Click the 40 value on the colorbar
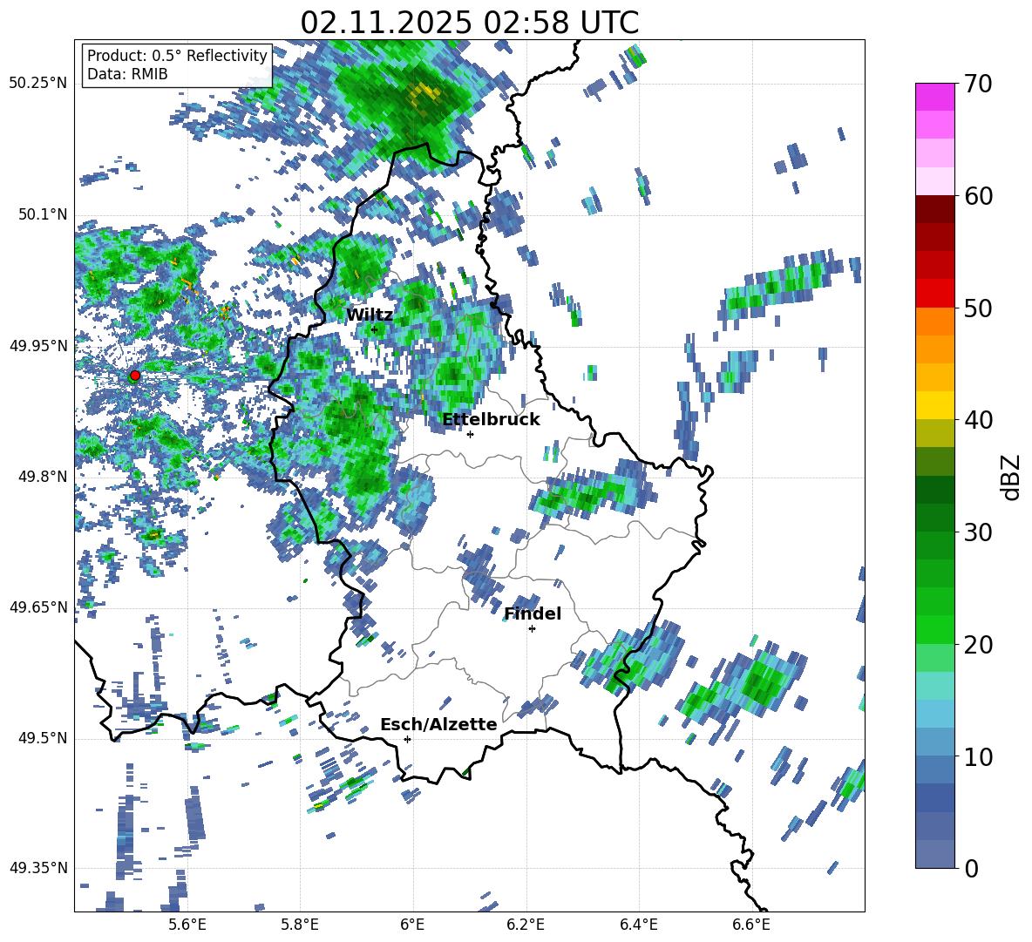This screenshot has height=942, width=1032. point(978,420)
